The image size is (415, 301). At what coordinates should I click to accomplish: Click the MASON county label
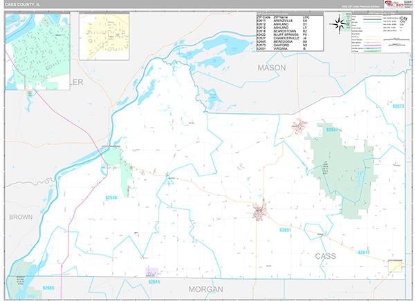tap(272, 68)
